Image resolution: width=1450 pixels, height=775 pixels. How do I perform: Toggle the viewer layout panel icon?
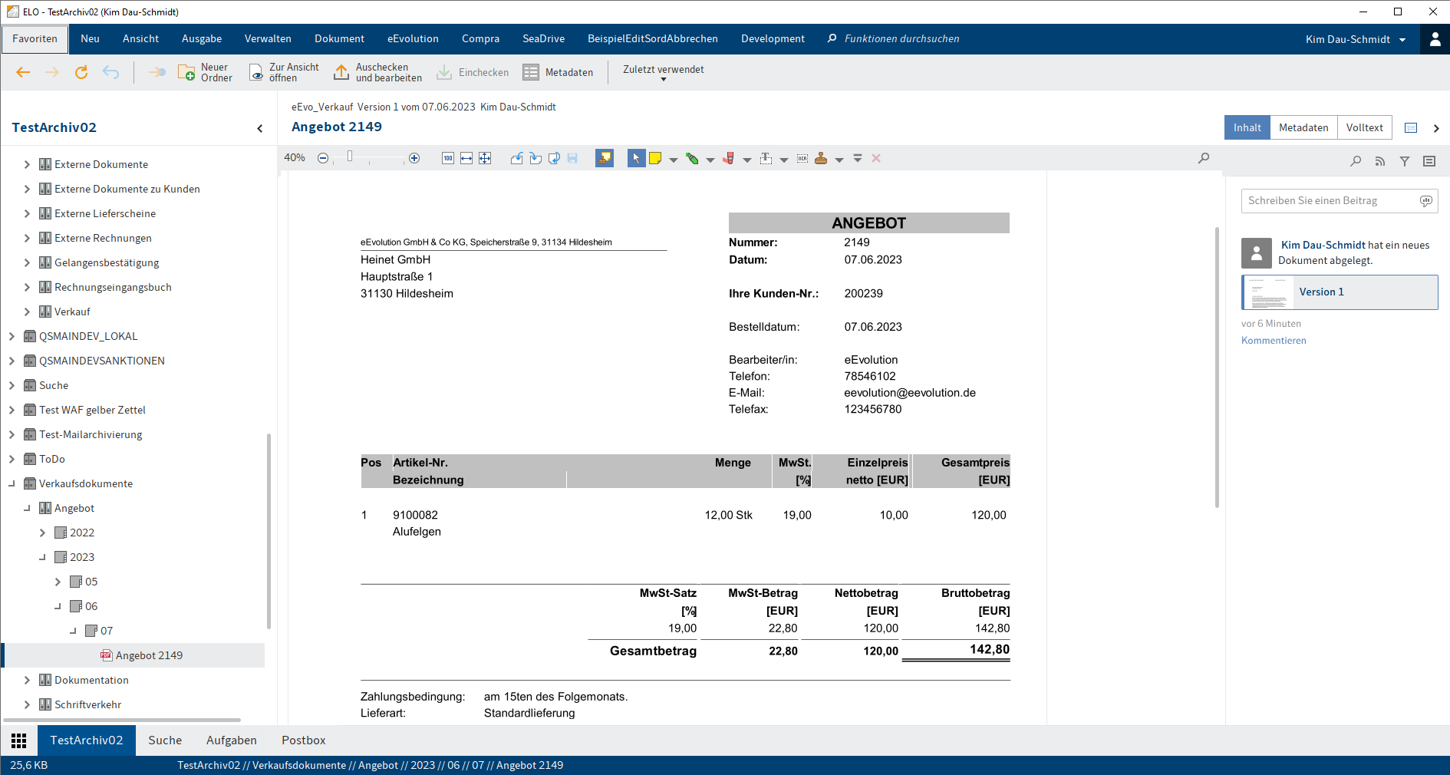[1411, 128]
